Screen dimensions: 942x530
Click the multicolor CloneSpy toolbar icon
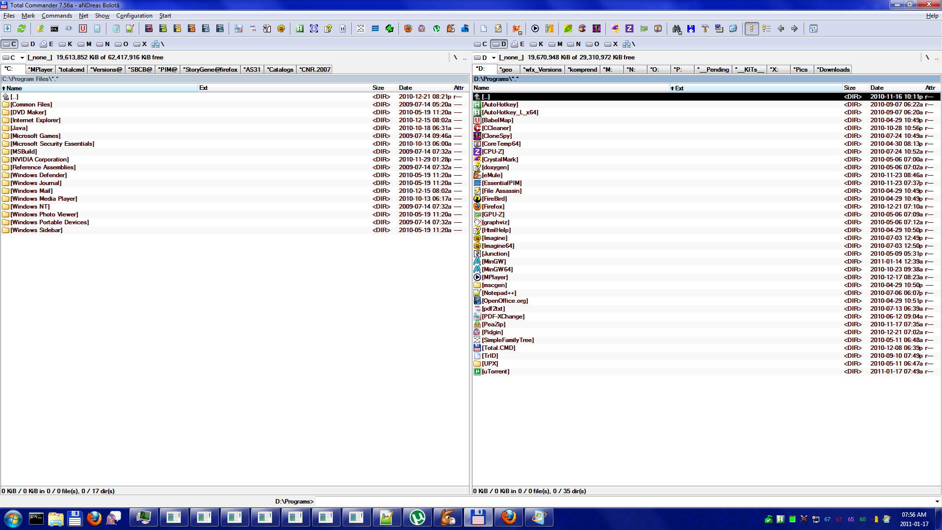[x=597, y=28]
